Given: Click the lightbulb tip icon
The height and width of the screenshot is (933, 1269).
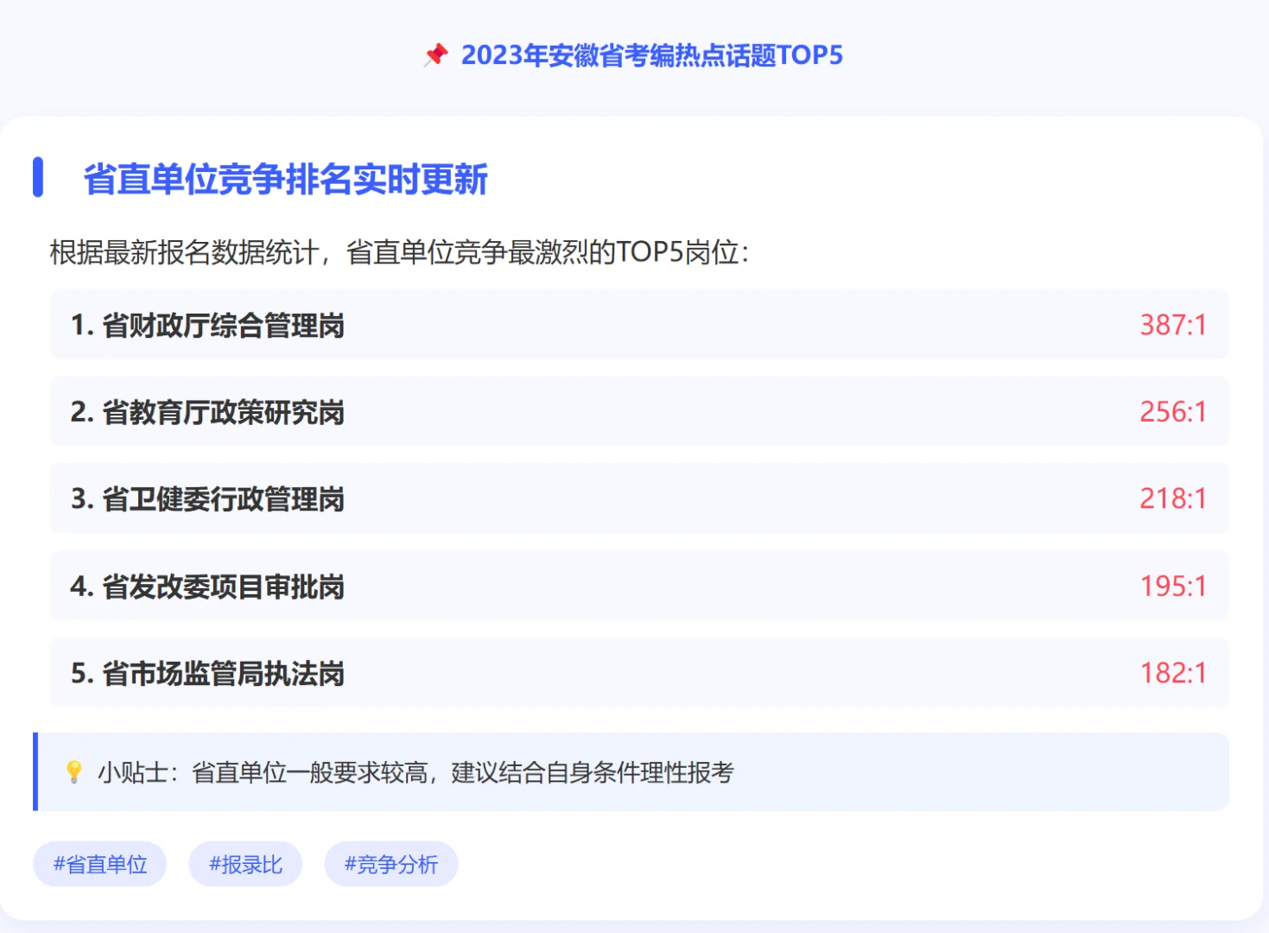Looking at the screenshot, I should pyautogui.click(x=74, y=772).
